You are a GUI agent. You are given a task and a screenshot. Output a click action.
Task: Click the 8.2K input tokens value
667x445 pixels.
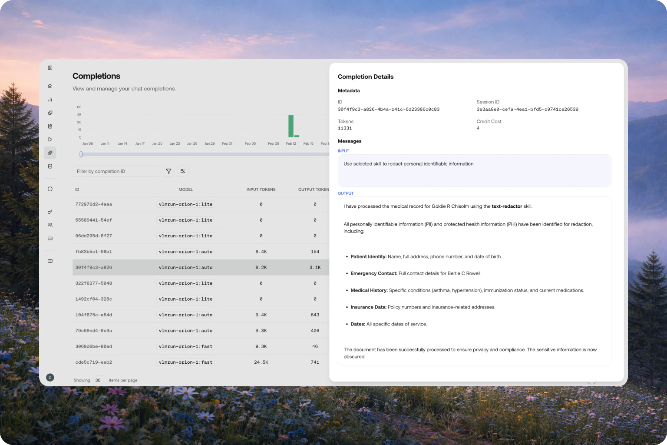point(261,268)
